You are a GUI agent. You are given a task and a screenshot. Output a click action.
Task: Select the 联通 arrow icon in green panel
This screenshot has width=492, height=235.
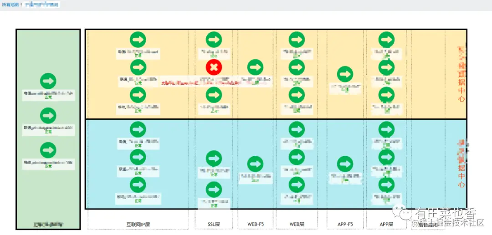pyautogui.click(x=48, y=116)
